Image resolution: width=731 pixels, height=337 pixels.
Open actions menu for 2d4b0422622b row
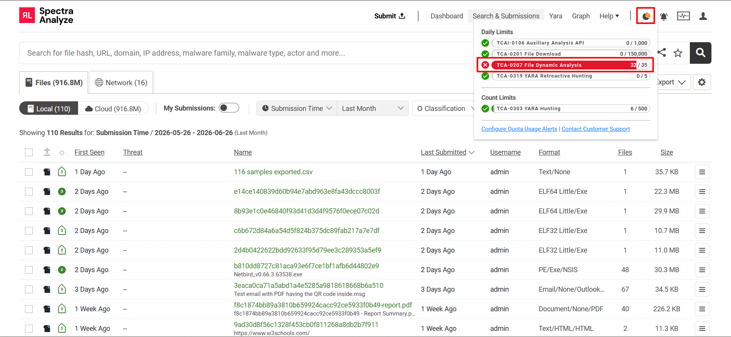702,250
